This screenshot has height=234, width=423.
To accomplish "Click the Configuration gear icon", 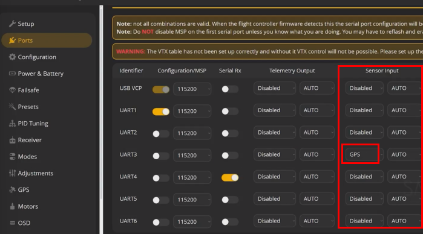I will point(12,57).
